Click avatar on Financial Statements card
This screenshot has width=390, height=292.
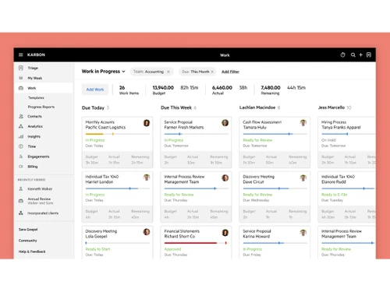pos(225,233)
